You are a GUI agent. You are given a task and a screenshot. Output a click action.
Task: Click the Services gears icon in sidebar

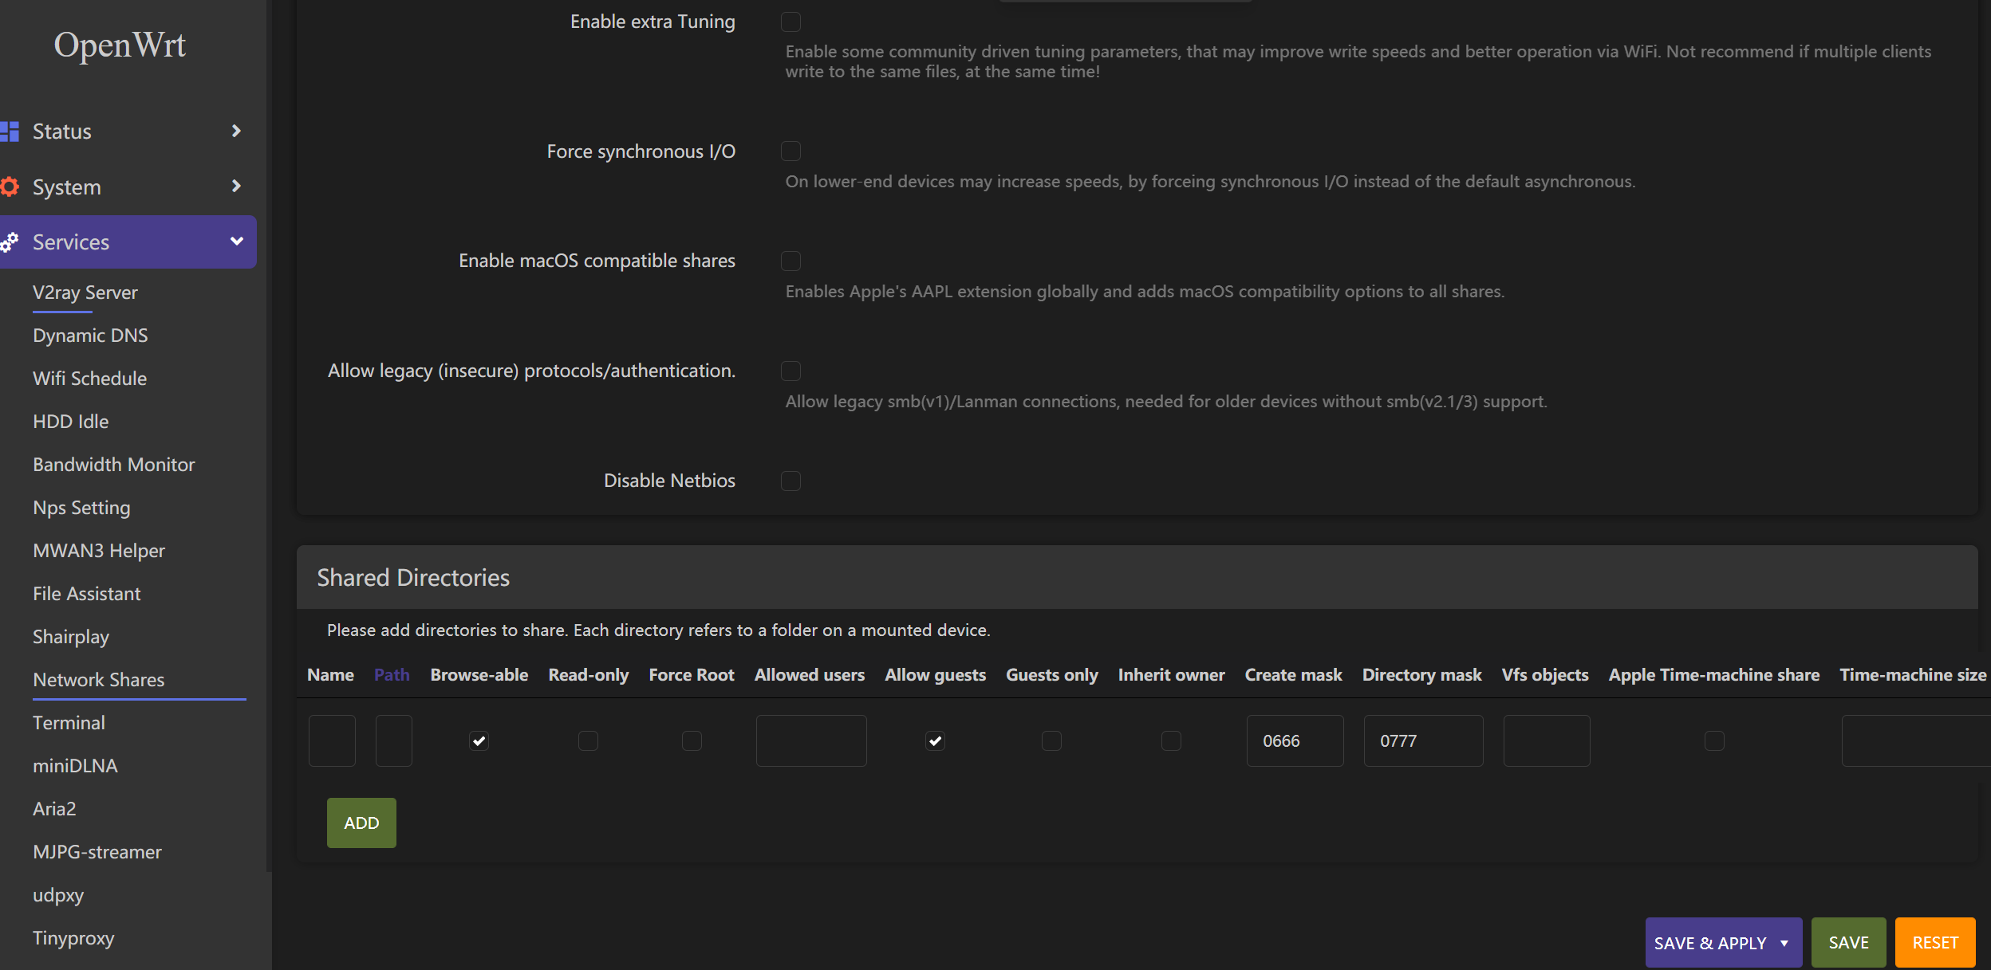tap(10, 242)
